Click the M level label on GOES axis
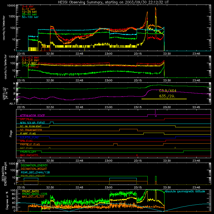214x214 pixels. [x=14, y=83]
